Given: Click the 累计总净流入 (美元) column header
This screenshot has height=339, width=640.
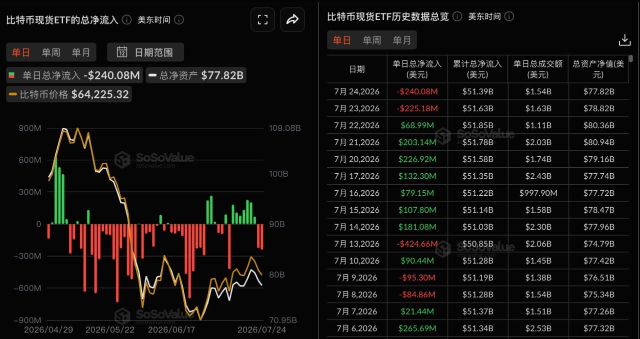Looking at the screenshot, I should pos(477,69).
